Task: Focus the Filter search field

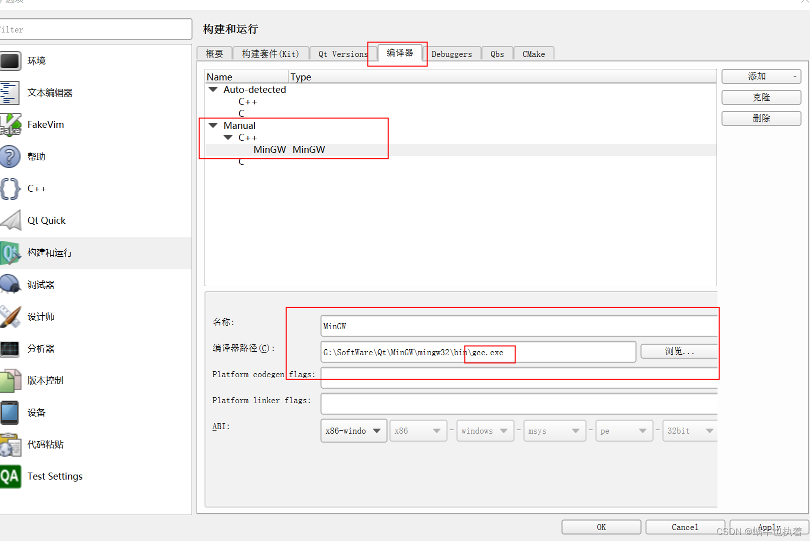Action: click(x=95, y=29)
